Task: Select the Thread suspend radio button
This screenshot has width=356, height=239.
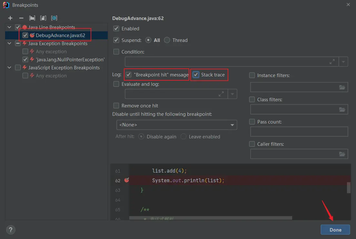Action: pyautogui.click(x=167, y=40)
